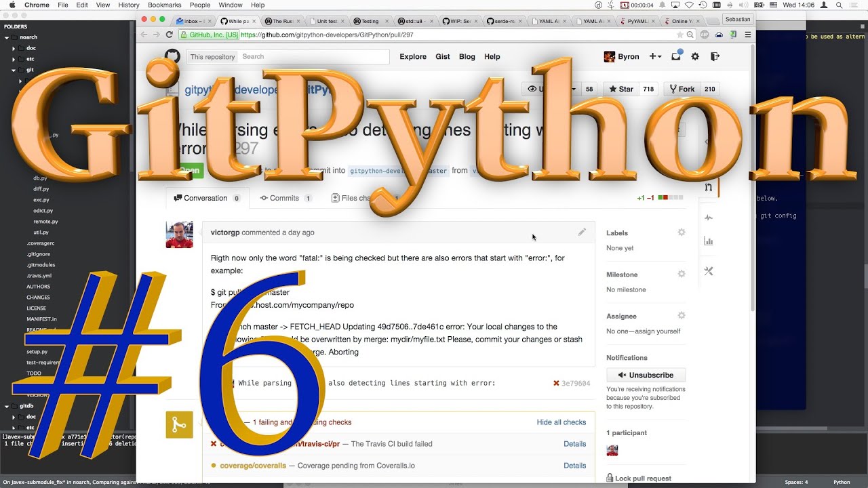Click the Unsubscribe button
The height and width of the screenshot is (488, 868).
pyautogui.click(x=646, y=375)
